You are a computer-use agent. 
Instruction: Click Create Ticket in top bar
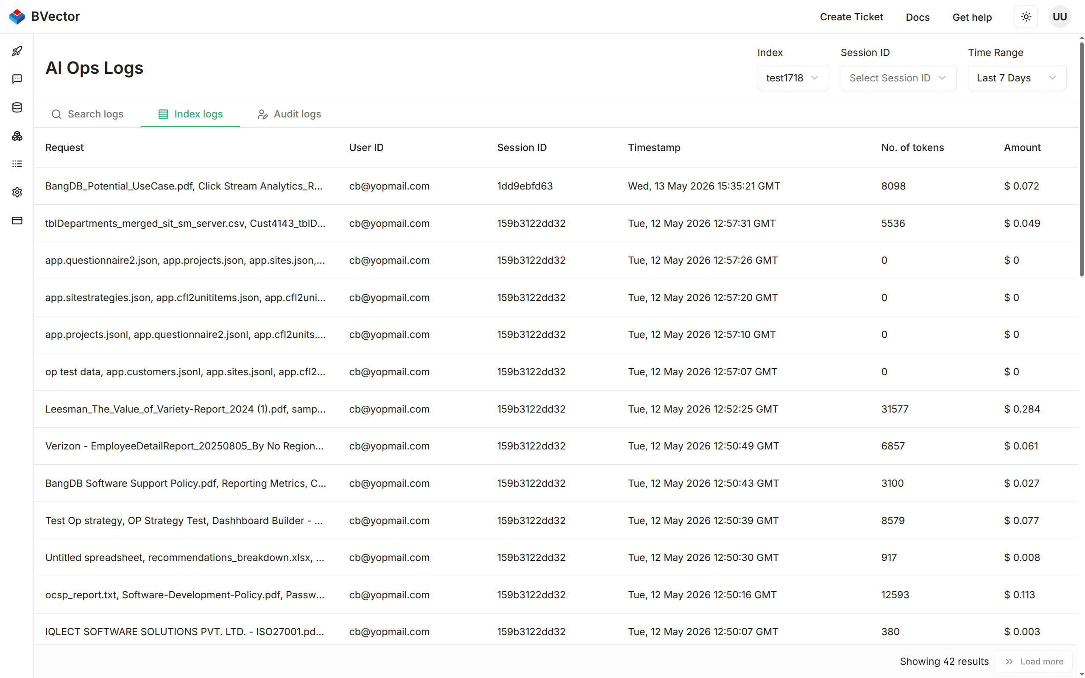coord(851,17)
